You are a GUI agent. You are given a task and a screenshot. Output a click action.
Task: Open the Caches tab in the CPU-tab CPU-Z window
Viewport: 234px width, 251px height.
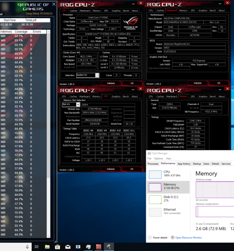pos(74,11)
